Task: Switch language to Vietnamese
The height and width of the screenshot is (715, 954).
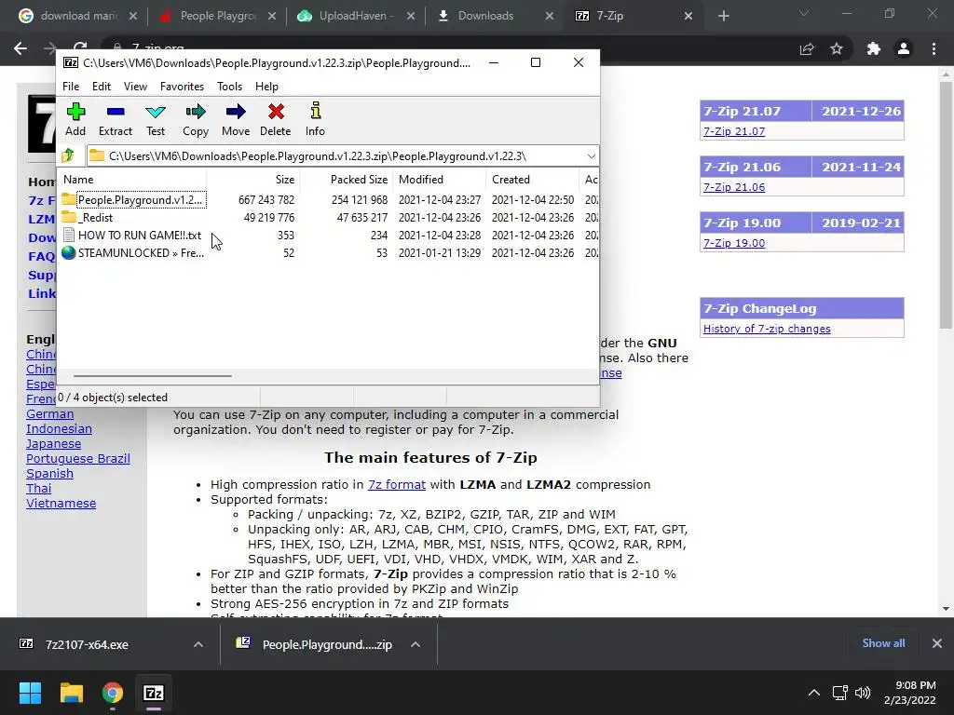Action: [61, 504]
